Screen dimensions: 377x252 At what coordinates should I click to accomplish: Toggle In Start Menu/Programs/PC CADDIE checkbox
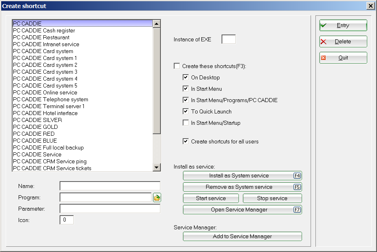(185, 100)
